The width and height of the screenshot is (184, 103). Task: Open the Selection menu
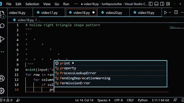32,4
